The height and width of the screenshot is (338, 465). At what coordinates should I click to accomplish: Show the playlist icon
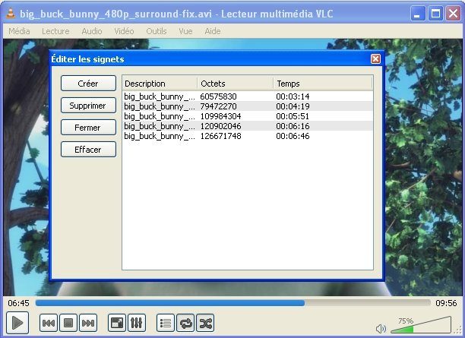[166, 323]
